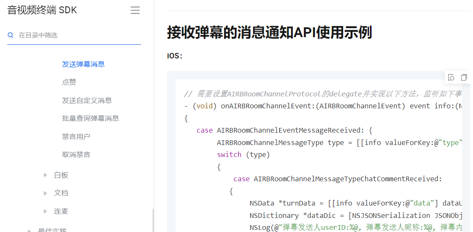473x232 pixels.
Task: Open the 批量查询弹幕消息 page
Action: tap(90, 119)
